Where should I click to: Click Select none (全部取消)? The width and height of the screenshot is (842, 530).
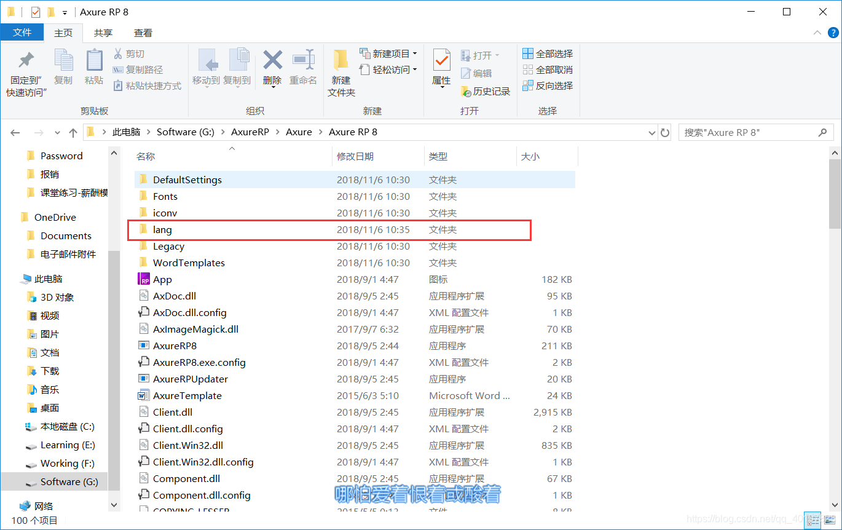click(x=548, y=70)
